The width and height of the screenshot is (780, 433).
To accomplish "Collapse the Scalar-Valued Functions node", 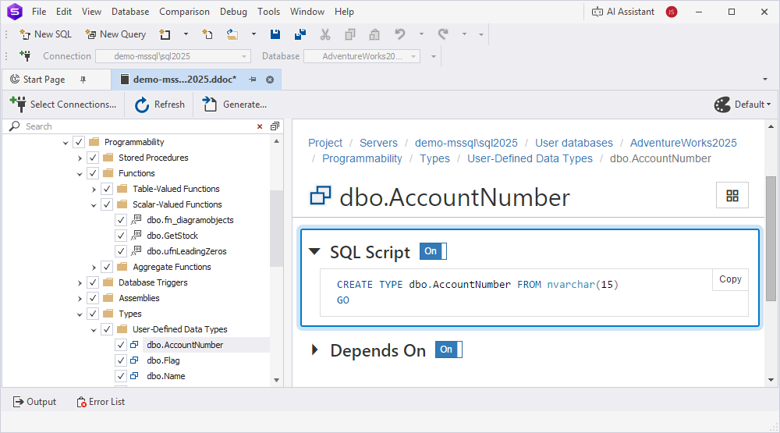I will coord(94,205).
